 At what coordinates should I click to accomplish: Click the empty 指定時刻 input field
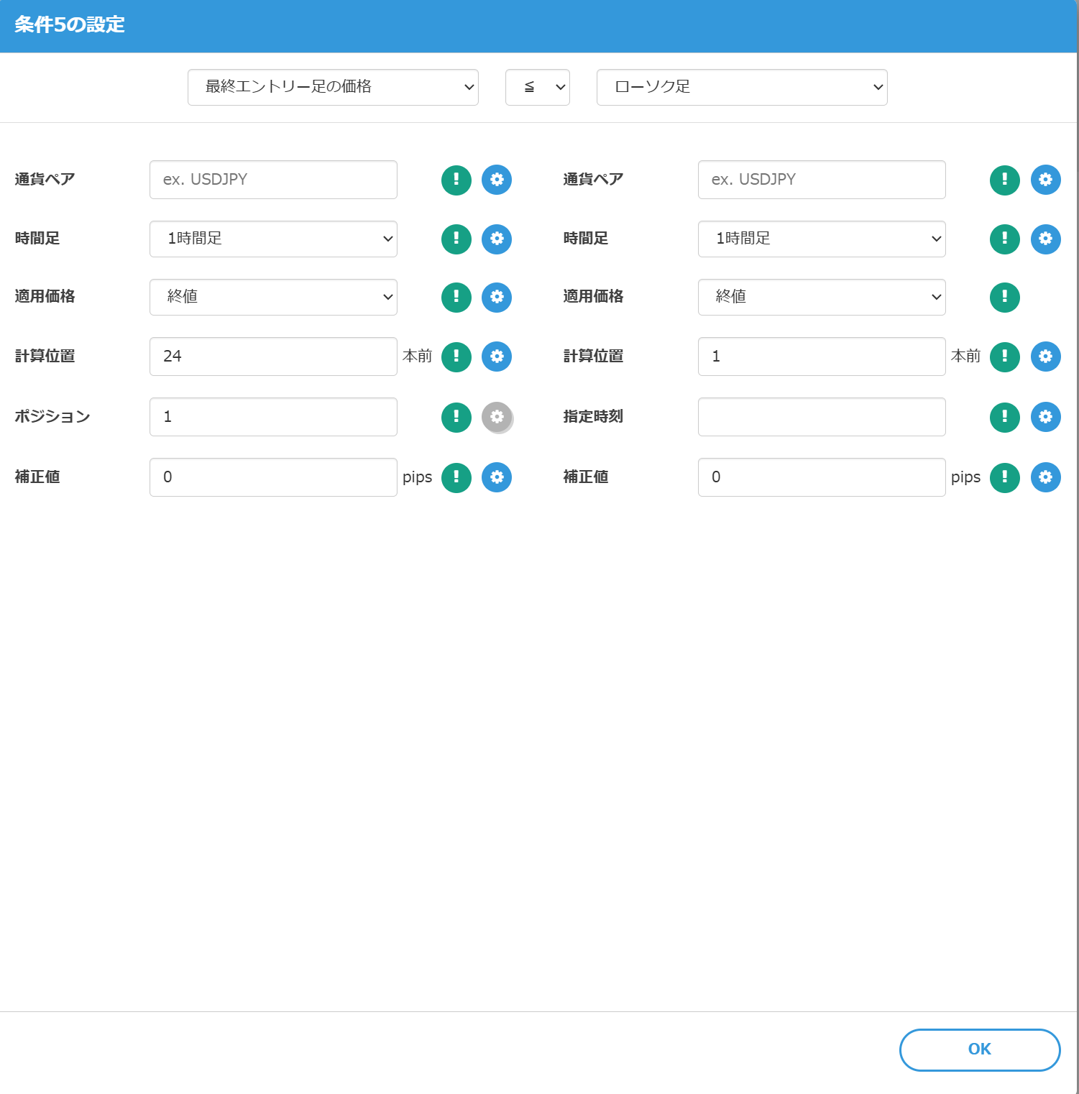[x=821, y=417]
